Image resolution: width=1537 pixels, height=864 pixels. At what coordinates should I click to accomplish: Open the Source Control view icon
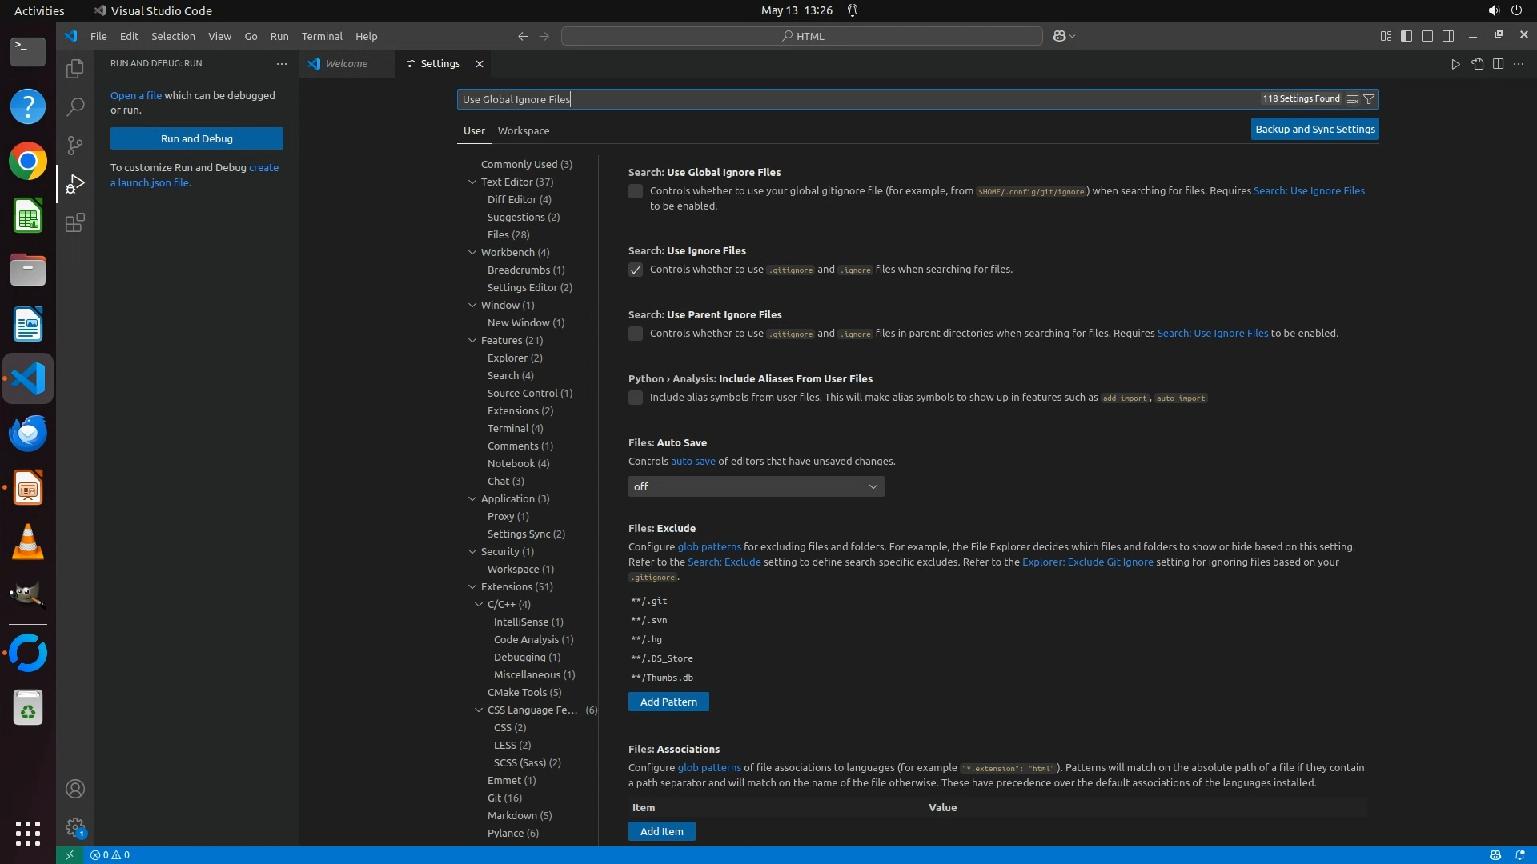click(74, 145)
